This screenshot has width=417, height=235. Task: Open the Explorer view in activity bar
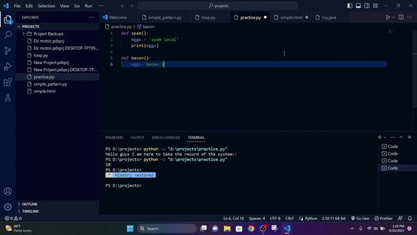8,20
